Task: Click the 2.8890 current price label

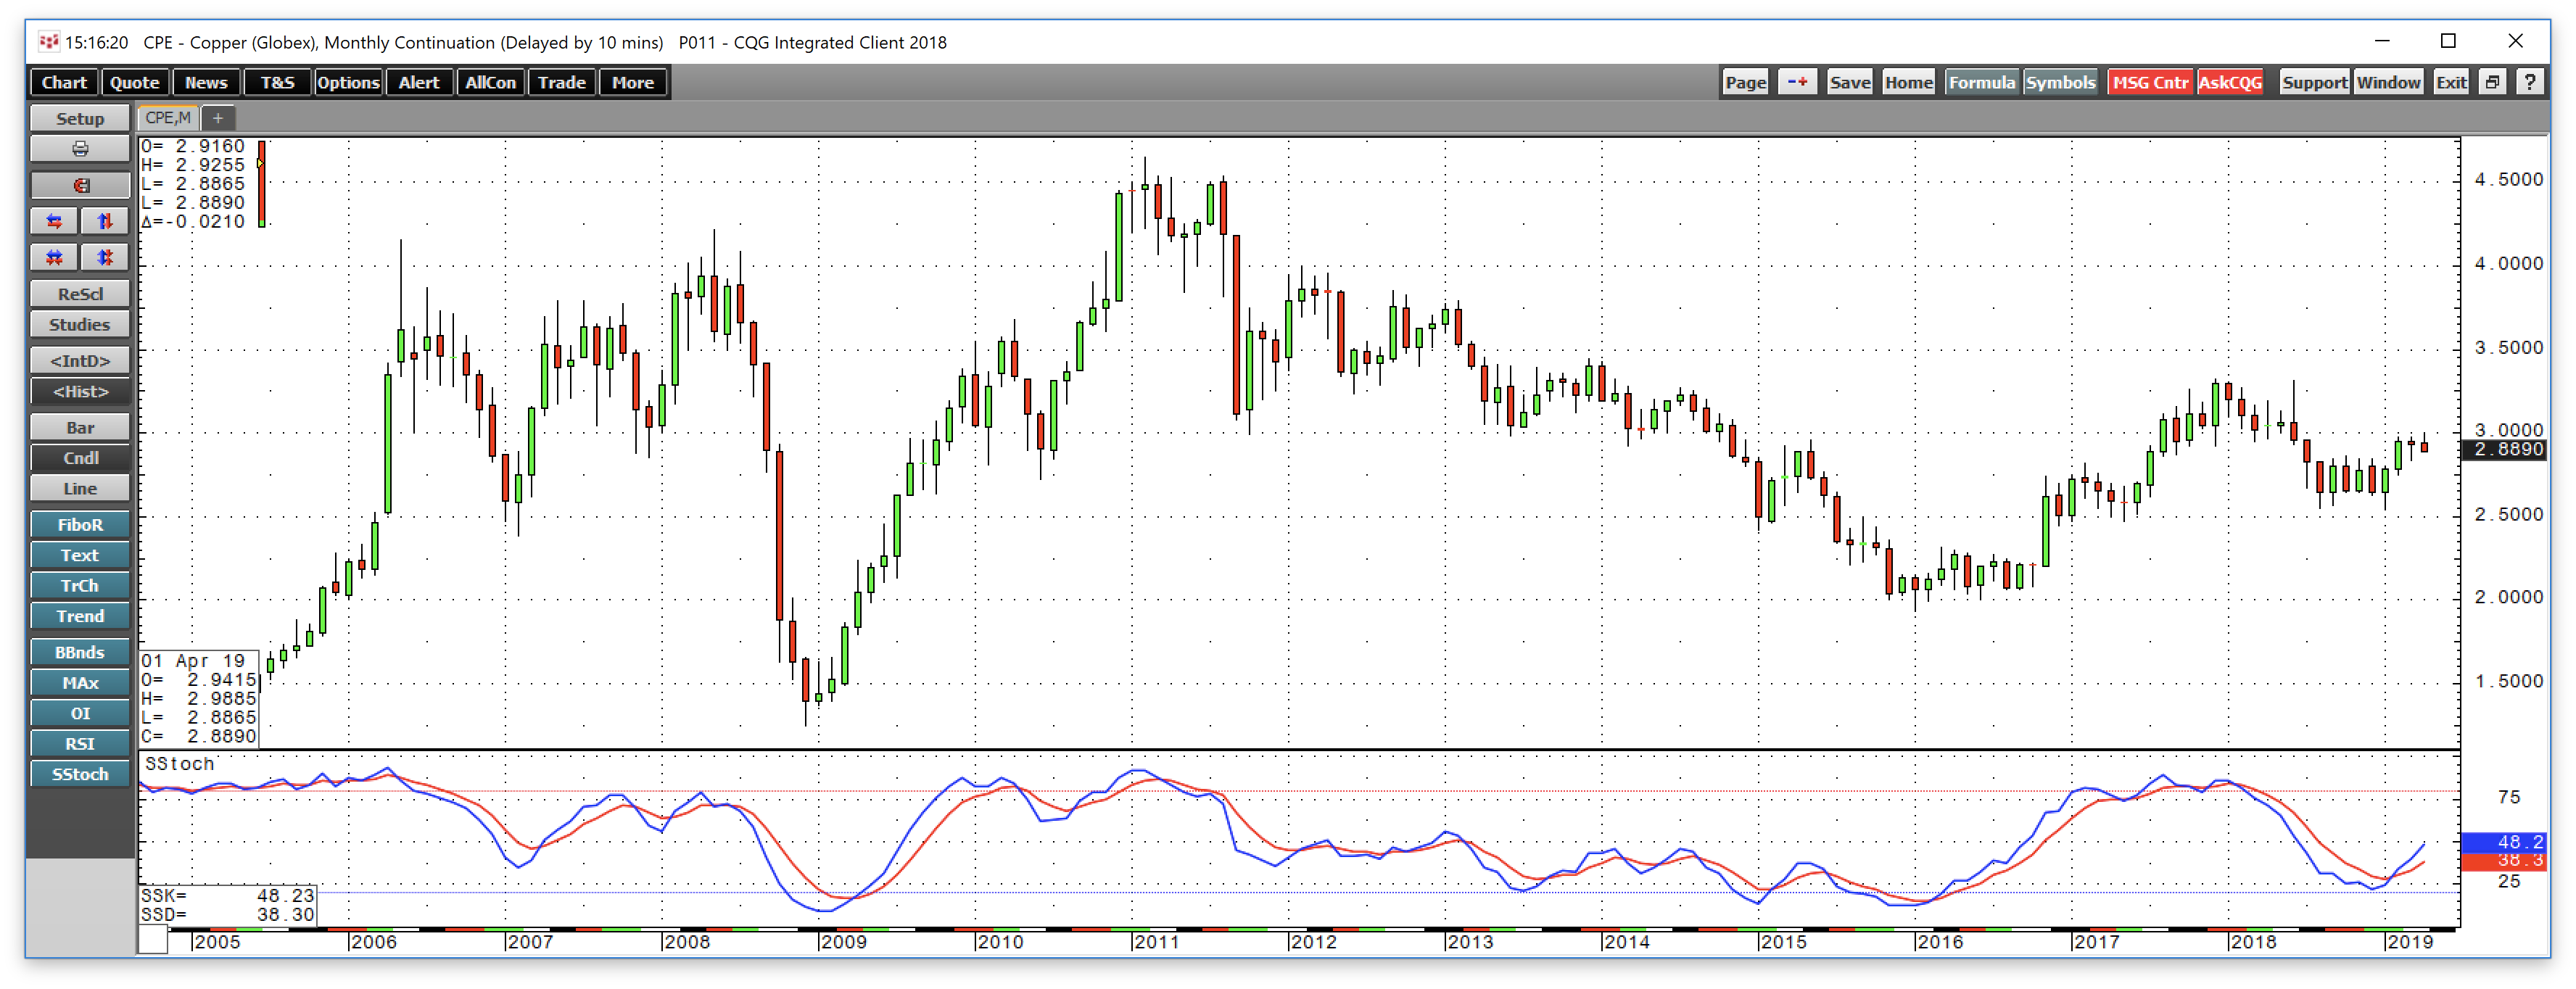Action: (x=2507, y=450)
